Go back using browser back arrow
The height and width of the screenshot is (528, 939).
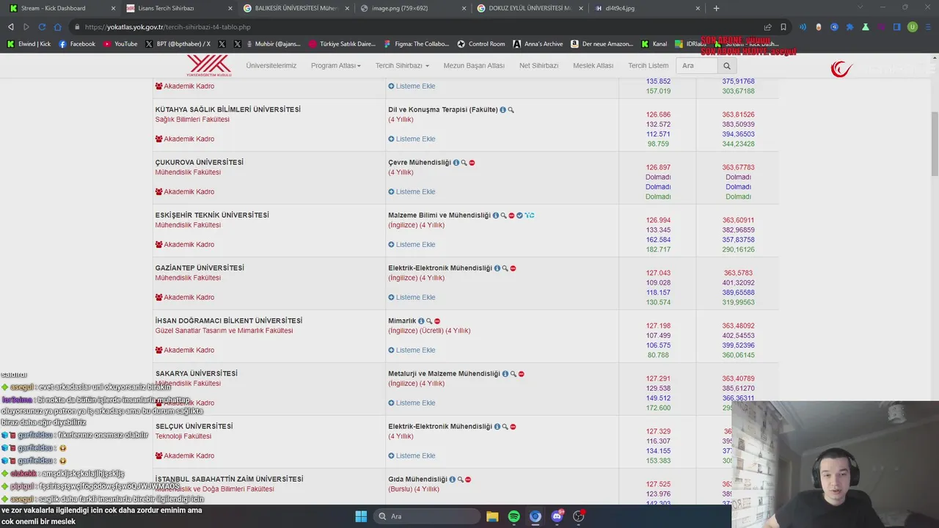[x=10, y=27]
